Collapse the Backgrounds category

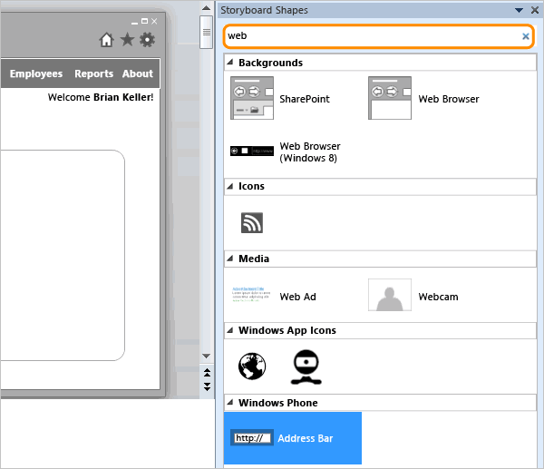pyautogui.click(x=229, y=64)
